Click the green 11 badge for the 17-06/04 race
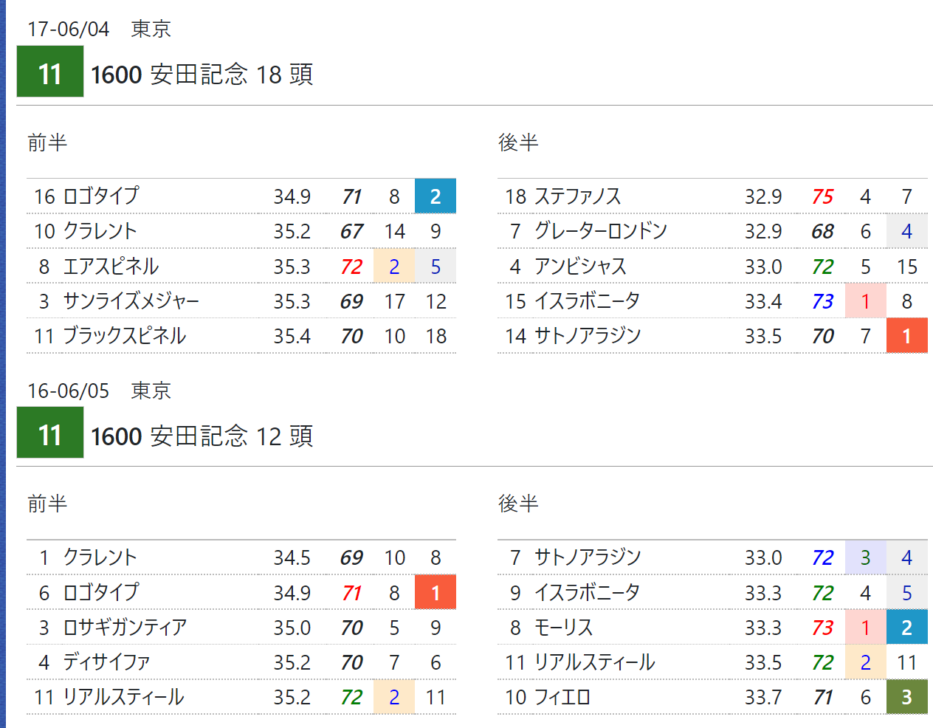The image size is (933, 728). coord(50,72)
